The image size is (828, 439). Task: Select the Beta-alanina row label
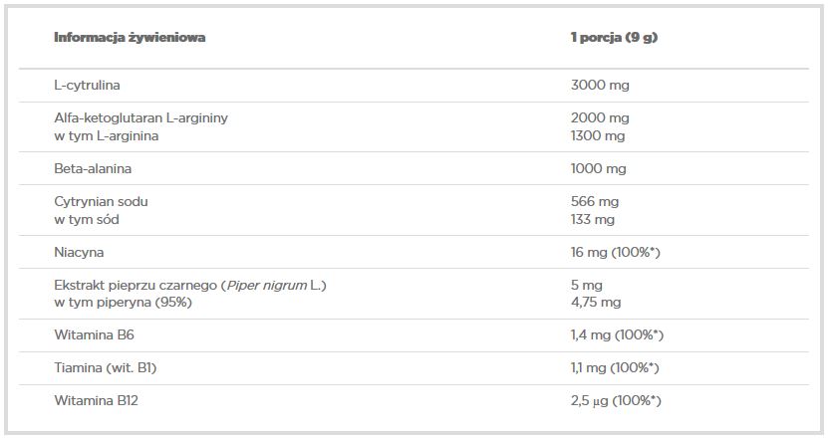[93, 168]
